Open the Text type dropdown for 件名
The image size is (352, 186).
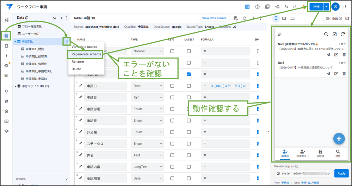click(x=147, y=155)
